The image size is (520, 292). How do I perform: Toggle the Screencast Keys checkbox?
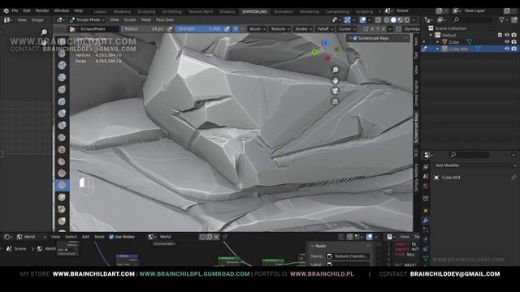[355, 38]
